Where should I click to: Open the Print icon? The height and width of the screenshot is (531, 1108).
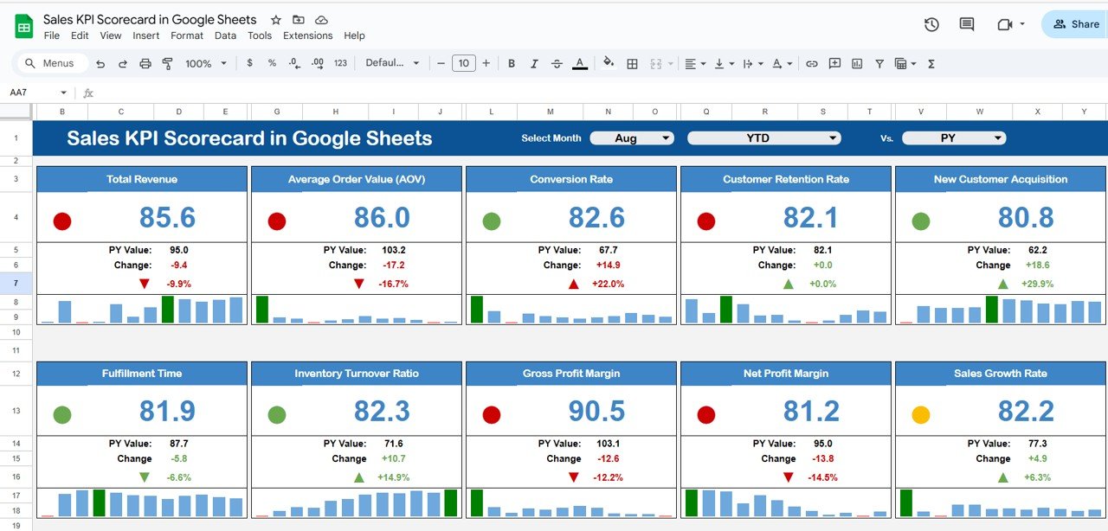coord(145,63)
